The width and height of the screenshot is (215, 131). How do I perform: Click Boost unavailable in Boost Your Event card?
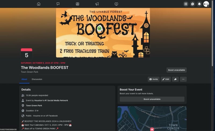click(x=152, y=99)
